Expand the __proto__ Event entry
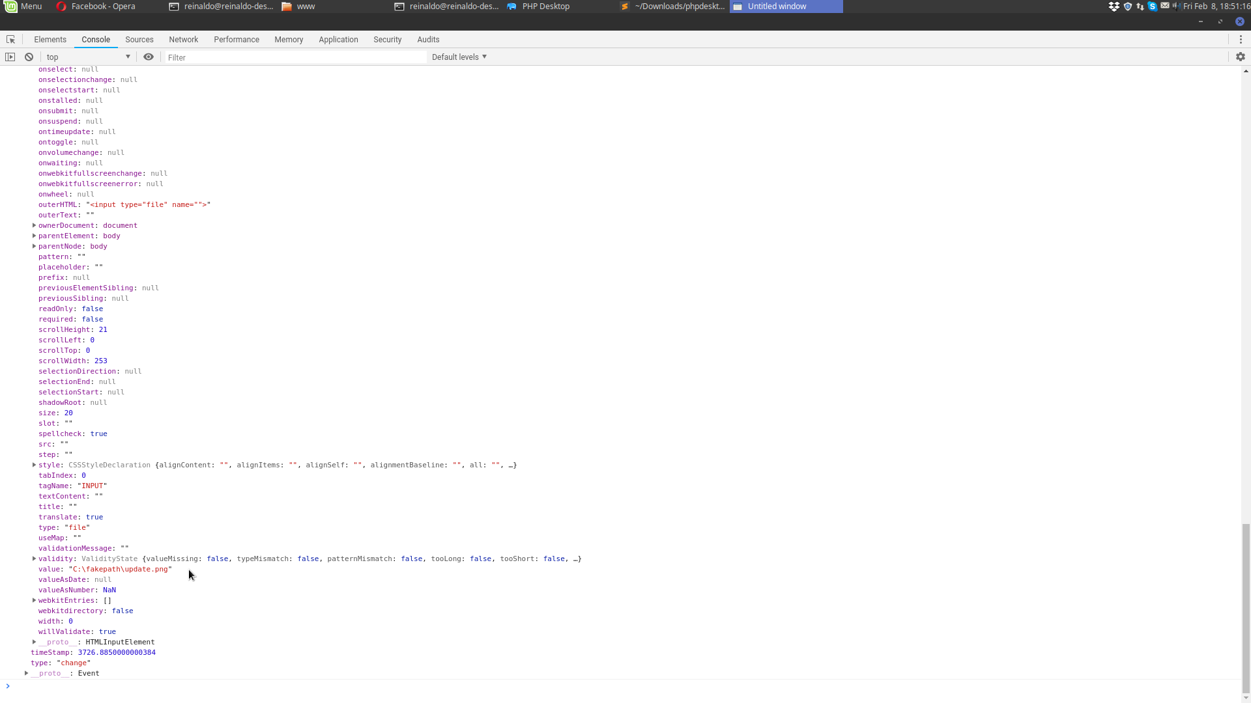This screenshot has width=1251, height=703. (x=26, y=673)
